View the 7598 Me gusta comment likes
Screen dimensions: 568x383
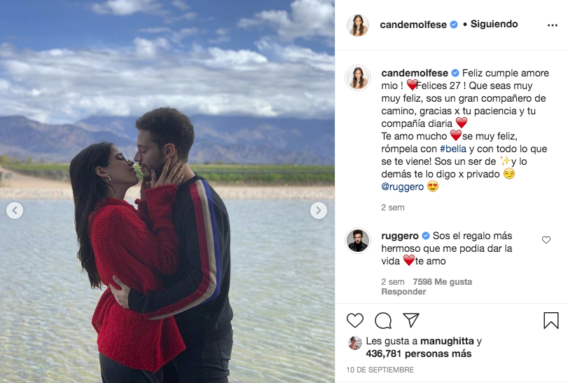pyautogui.click(x=443, y=282)
